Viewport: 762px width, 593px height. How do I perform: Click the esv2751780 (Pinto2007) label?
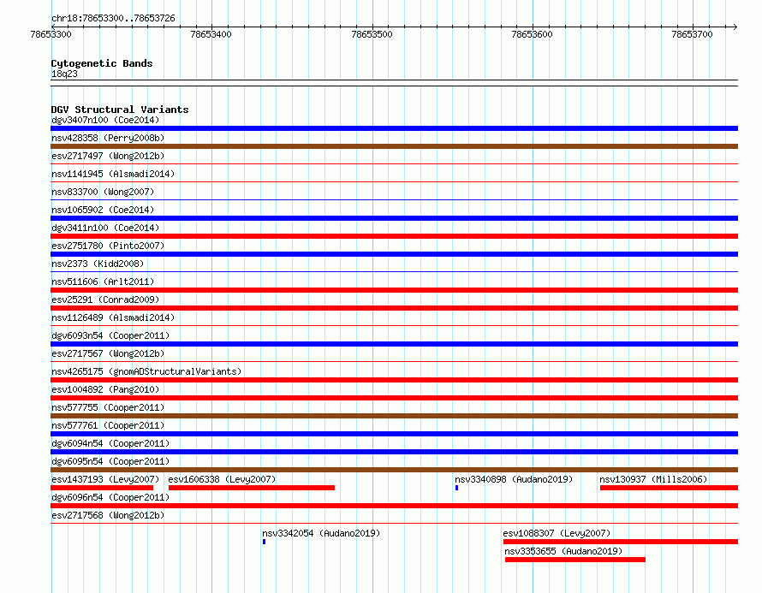point(108,246)
